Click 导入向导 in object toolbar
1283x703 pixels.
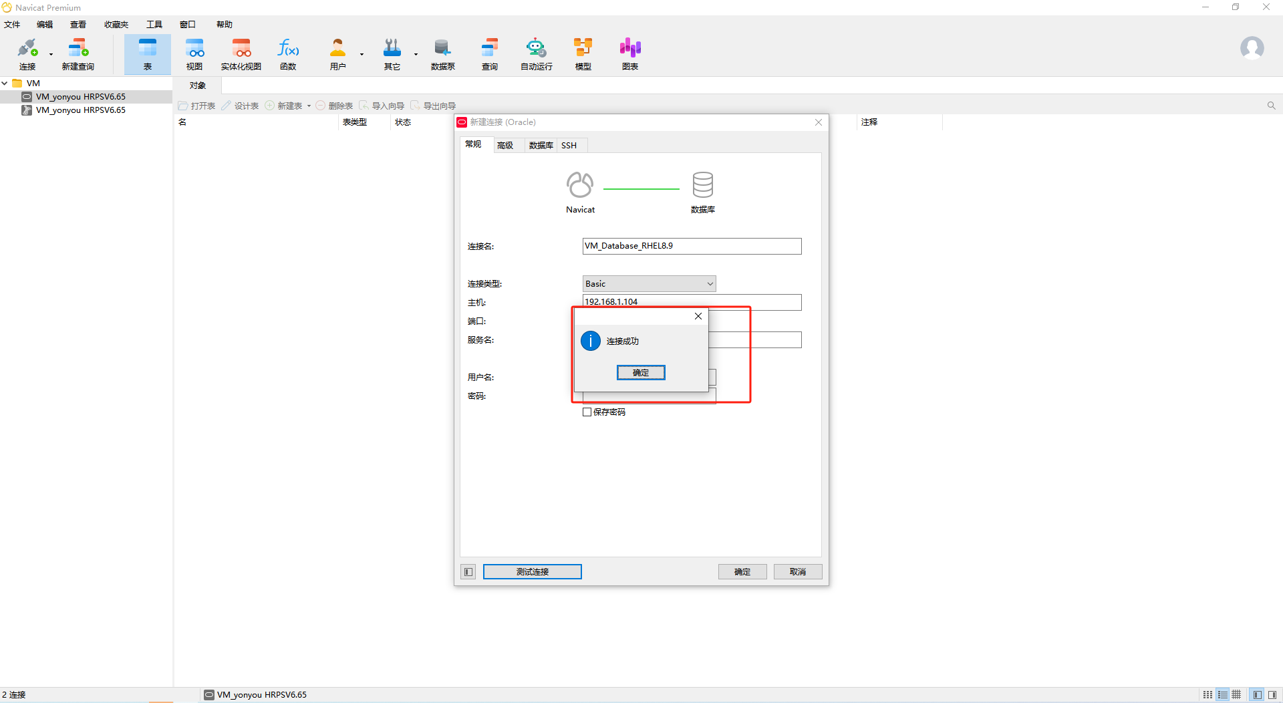tap(382, 106)
